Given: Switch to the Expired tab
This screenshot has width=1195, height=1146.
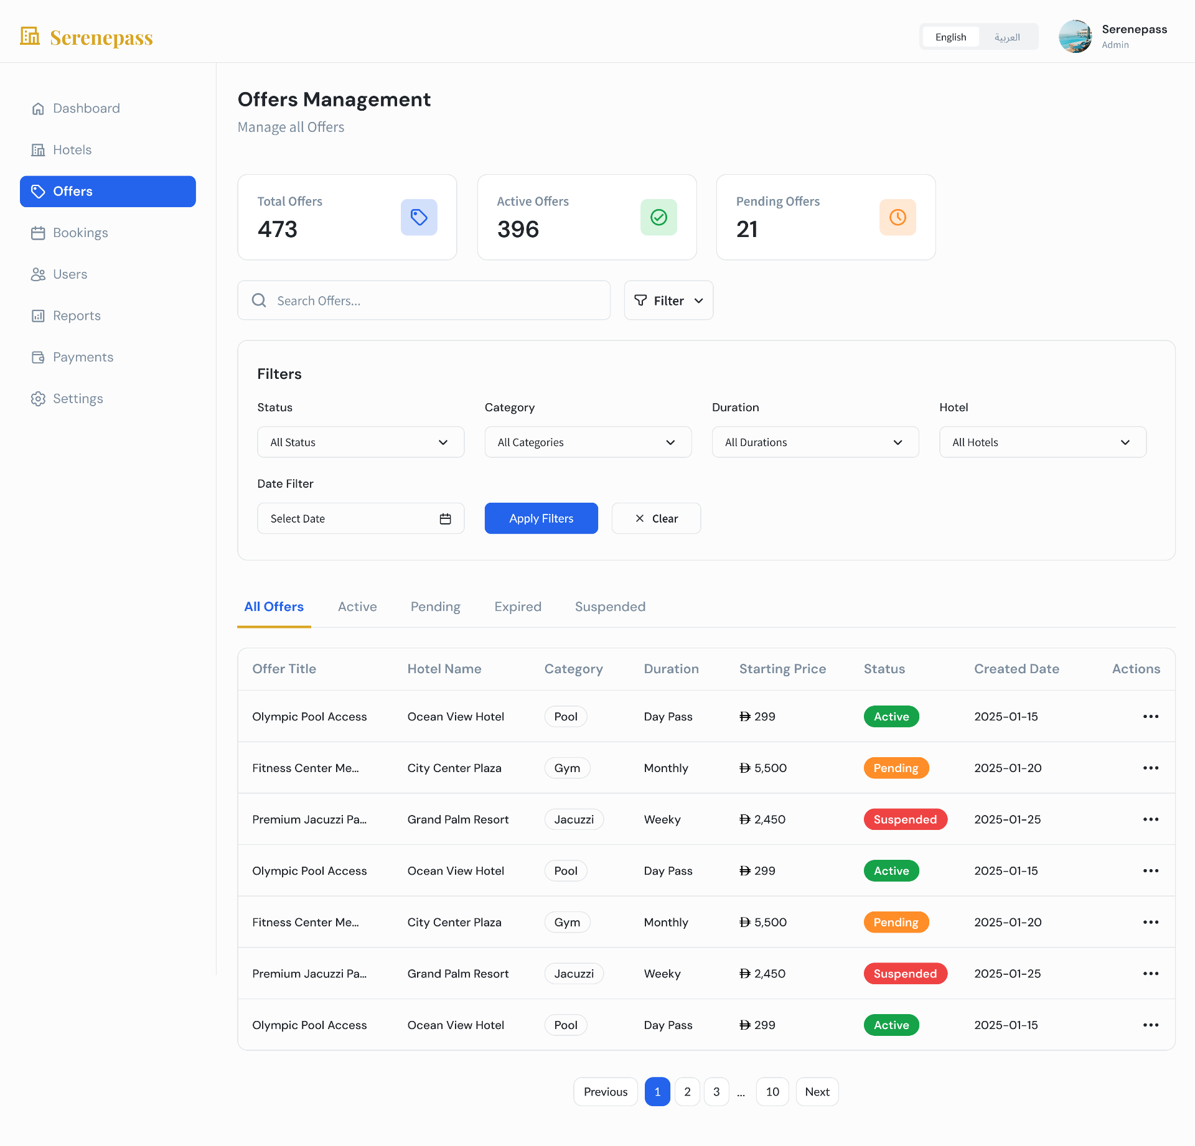Looking at the screenshot, I should 518,607.
